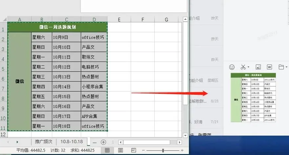289x155 pixels.
Task: Click the 计数: 32 status bar value
Action: tap(58, 150)
